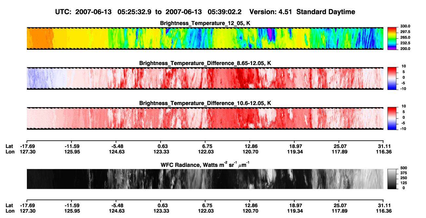Click the 'Brightness_Temperature_Difference_8.65-12.05, K' title

[x=205, y=63]
